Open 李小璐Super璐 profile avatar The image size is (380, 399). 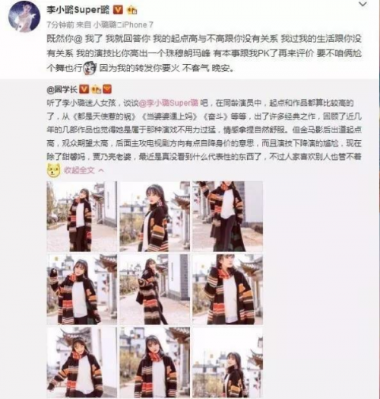coord(24,17)
